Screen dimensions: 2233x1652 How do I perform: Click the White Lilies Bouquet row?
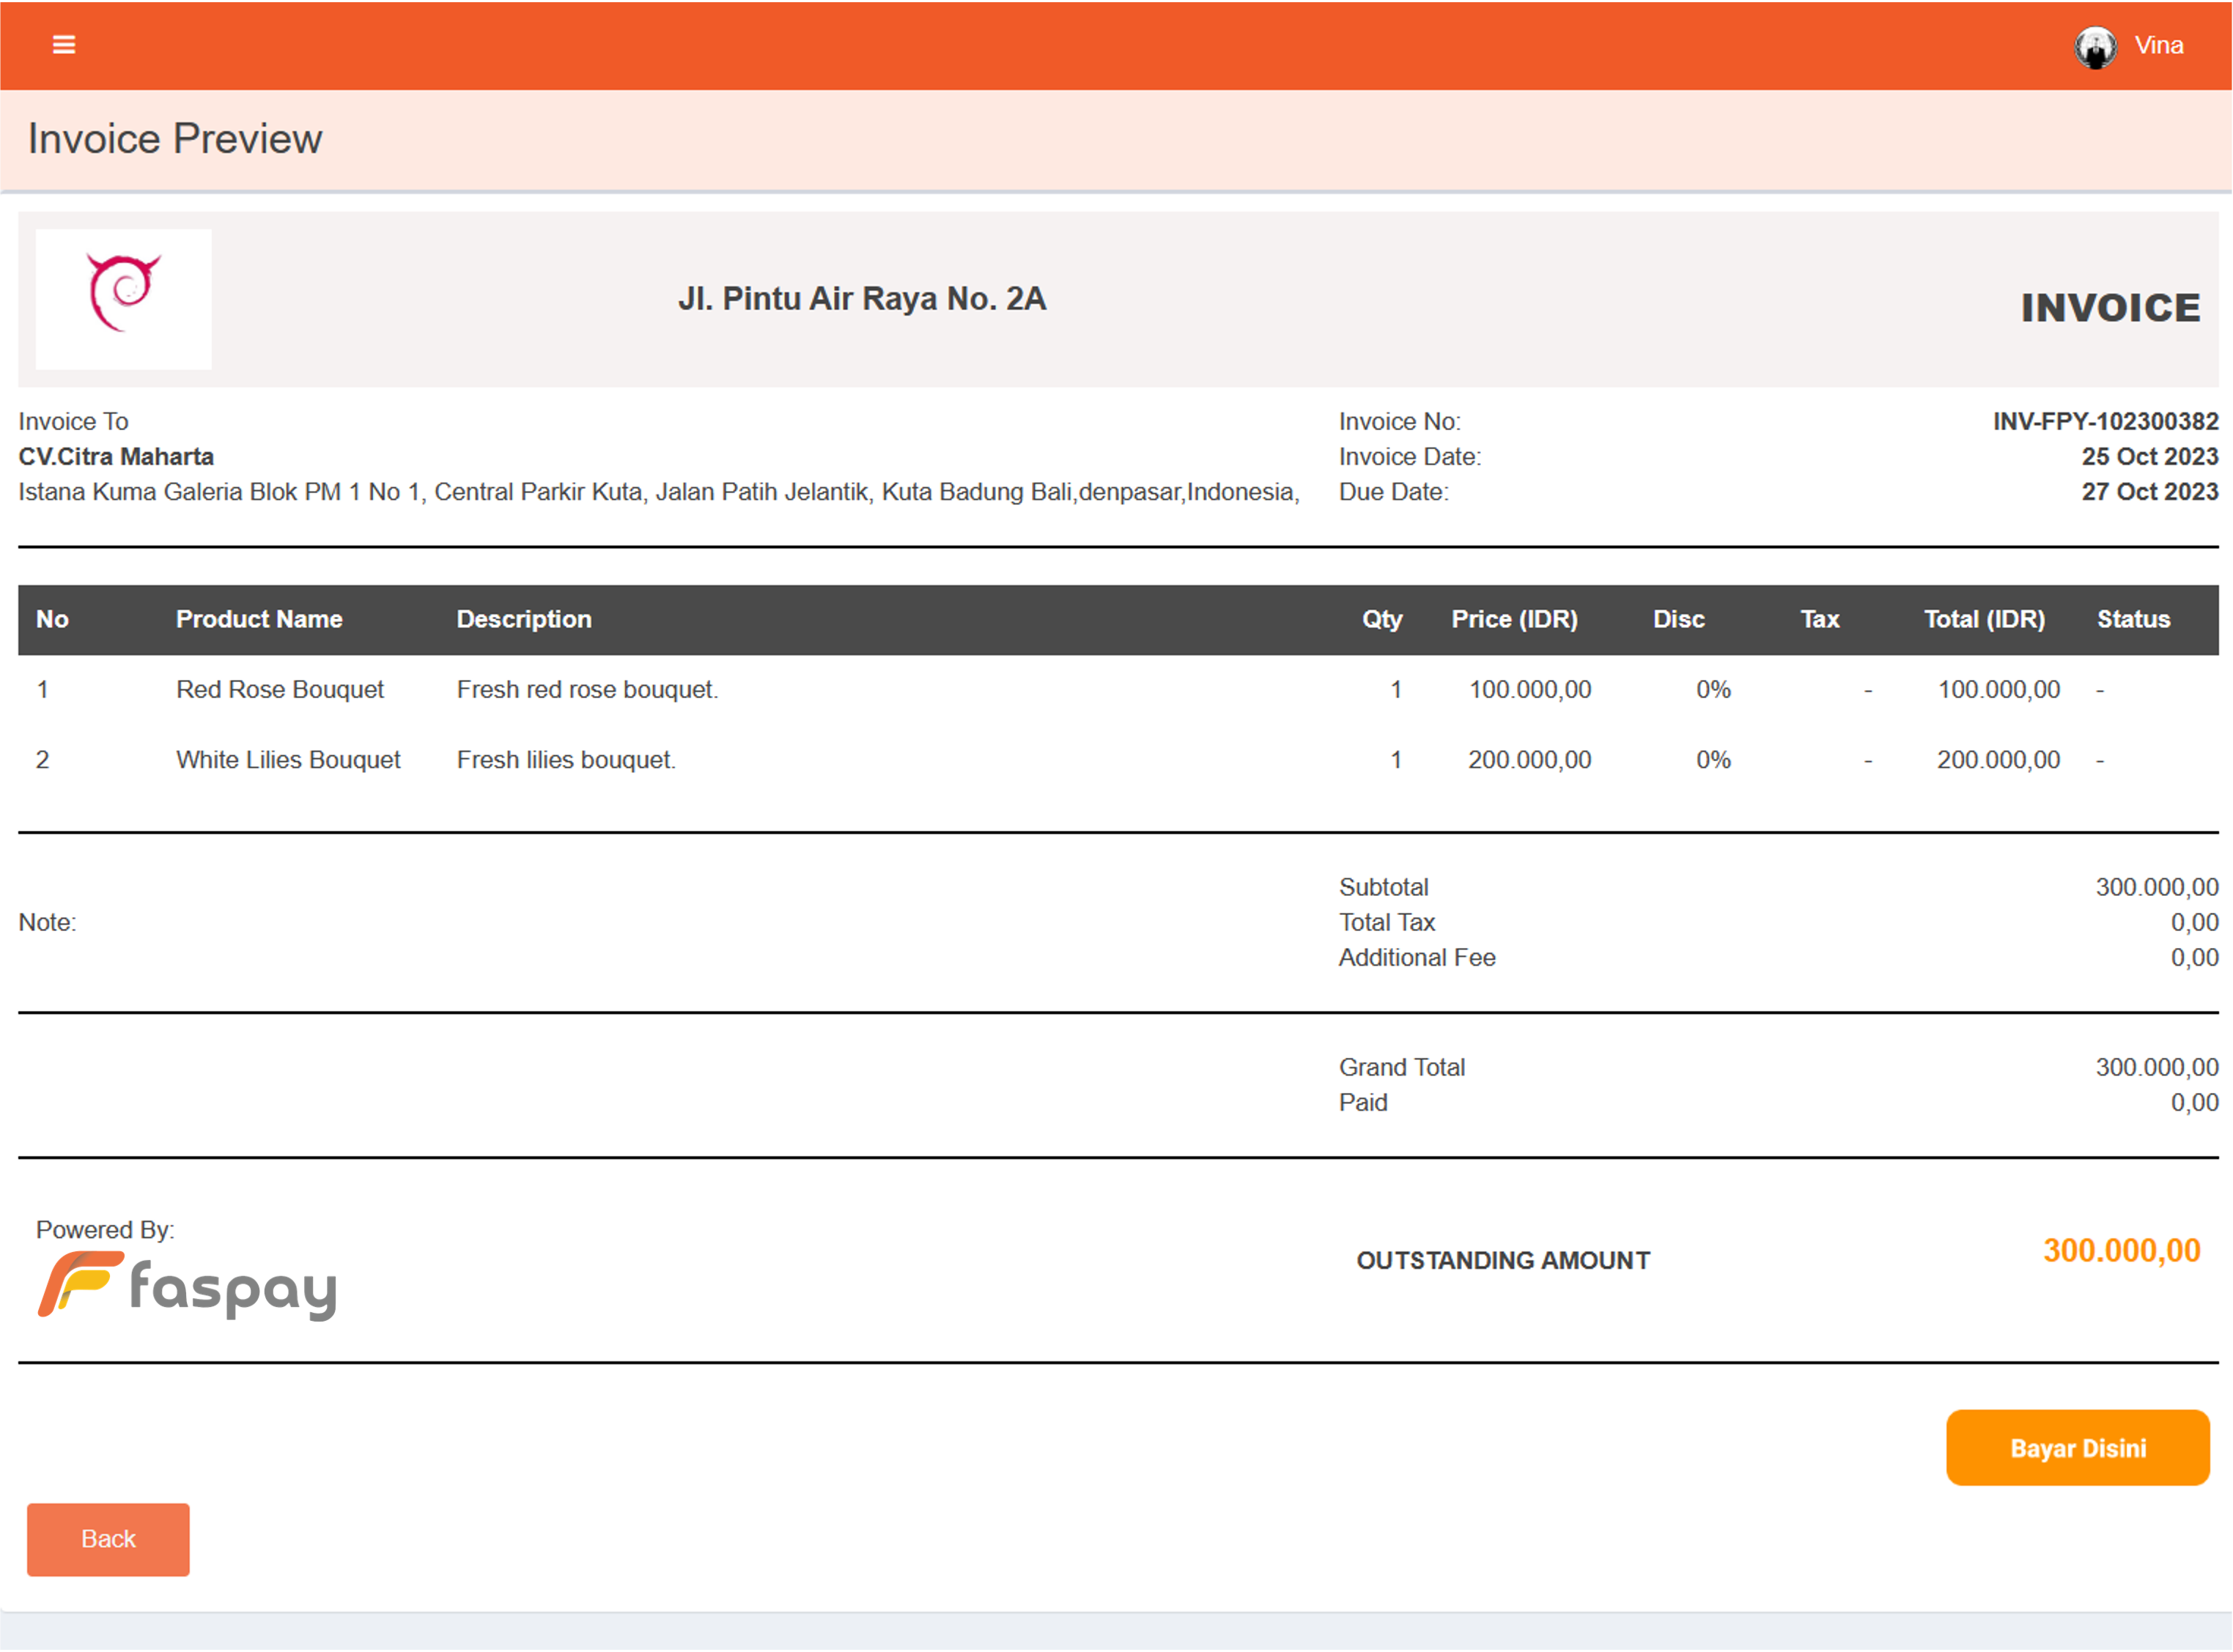click(x=288, y=760)
